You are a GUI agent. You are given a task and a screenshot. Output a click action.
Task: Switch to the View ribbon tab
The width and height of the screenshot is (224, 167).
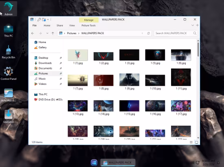(72, 26)
